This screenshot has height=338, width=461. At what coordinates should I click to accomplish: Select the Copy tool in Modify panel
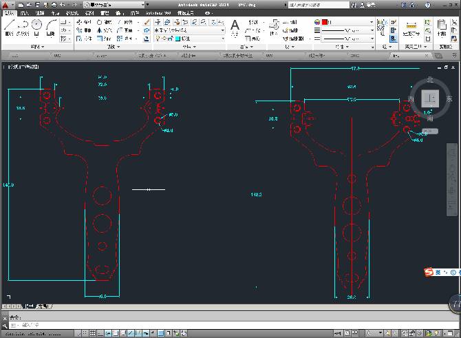click(83, 30)
